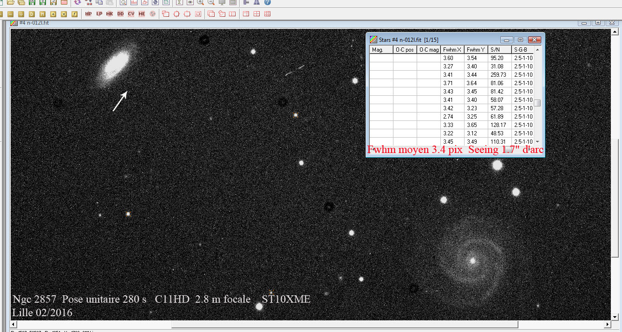The image size is (622, 332).
Task: Select the S/N value 259.73
Action: pos(500,75)
